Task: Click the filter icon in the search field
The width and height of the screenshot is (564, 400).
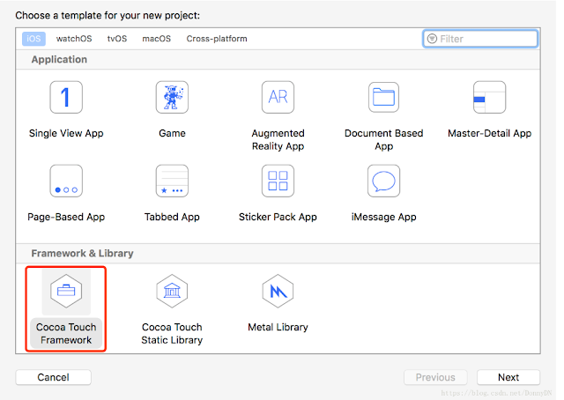Action: (432, 39)
